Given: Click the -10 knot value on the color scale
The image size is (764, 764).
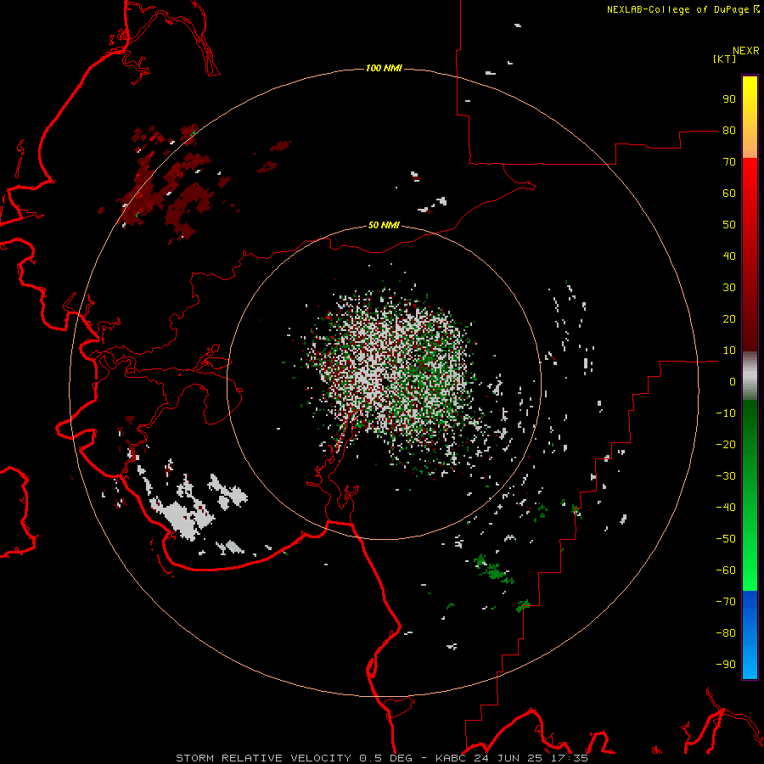Looking at the screenshot, I should point(726,413).
